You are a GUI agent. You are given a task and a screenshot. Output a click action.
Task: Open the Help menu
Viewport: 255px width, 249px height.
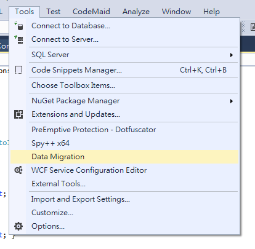pyautogui.click(x=211, y=12)
